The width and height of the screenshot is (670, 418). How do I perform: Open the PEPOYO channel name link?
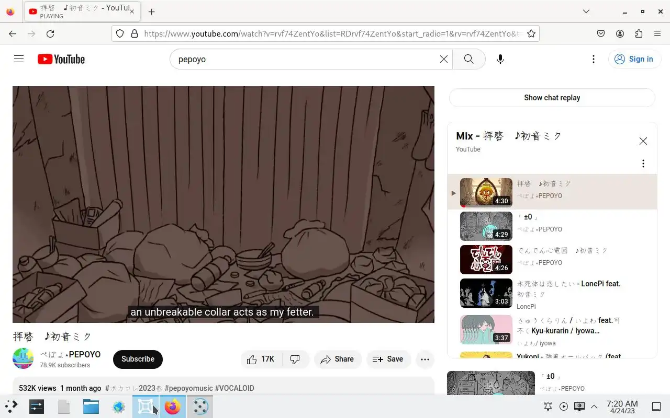(x=71, y=354)
